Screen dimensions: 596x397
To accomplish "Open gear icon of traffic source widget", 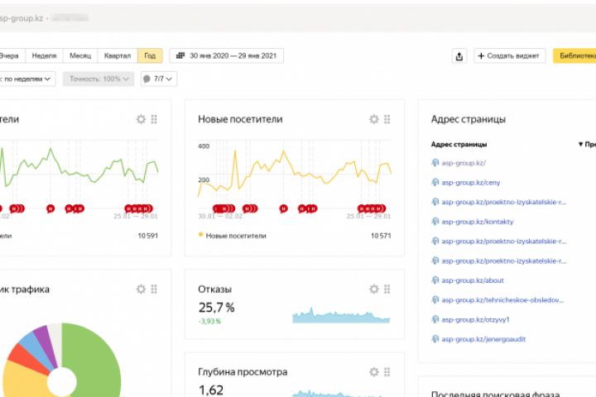I will 141,289.
